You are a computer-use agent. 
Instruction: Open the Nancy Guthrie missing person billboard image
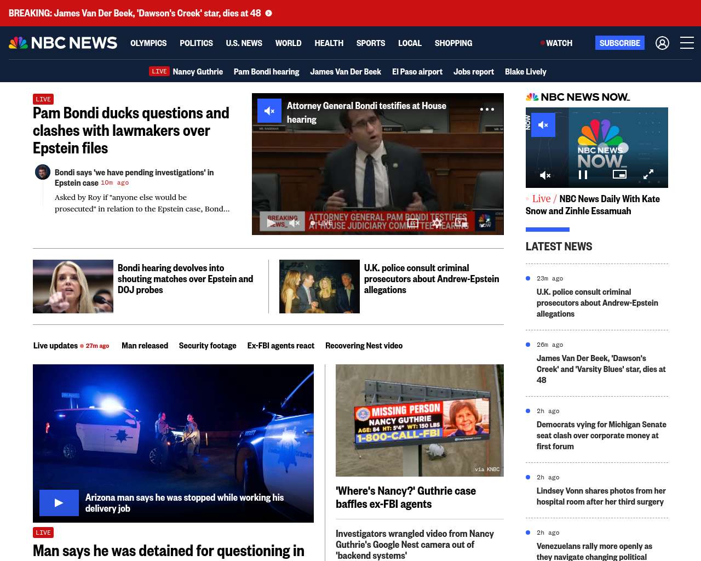pos(420,420)
